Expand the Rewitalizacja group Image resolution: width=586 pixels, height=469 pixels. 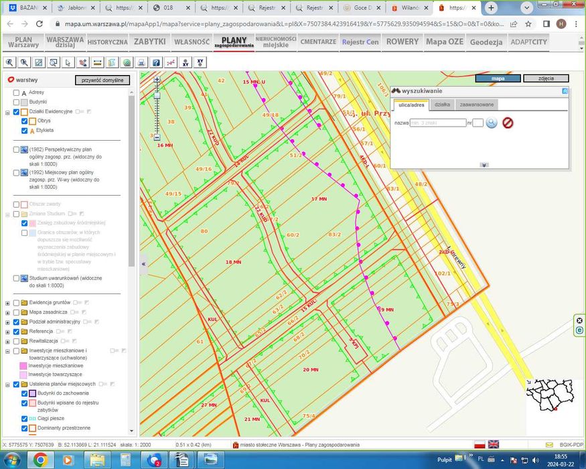pos(7,342)
